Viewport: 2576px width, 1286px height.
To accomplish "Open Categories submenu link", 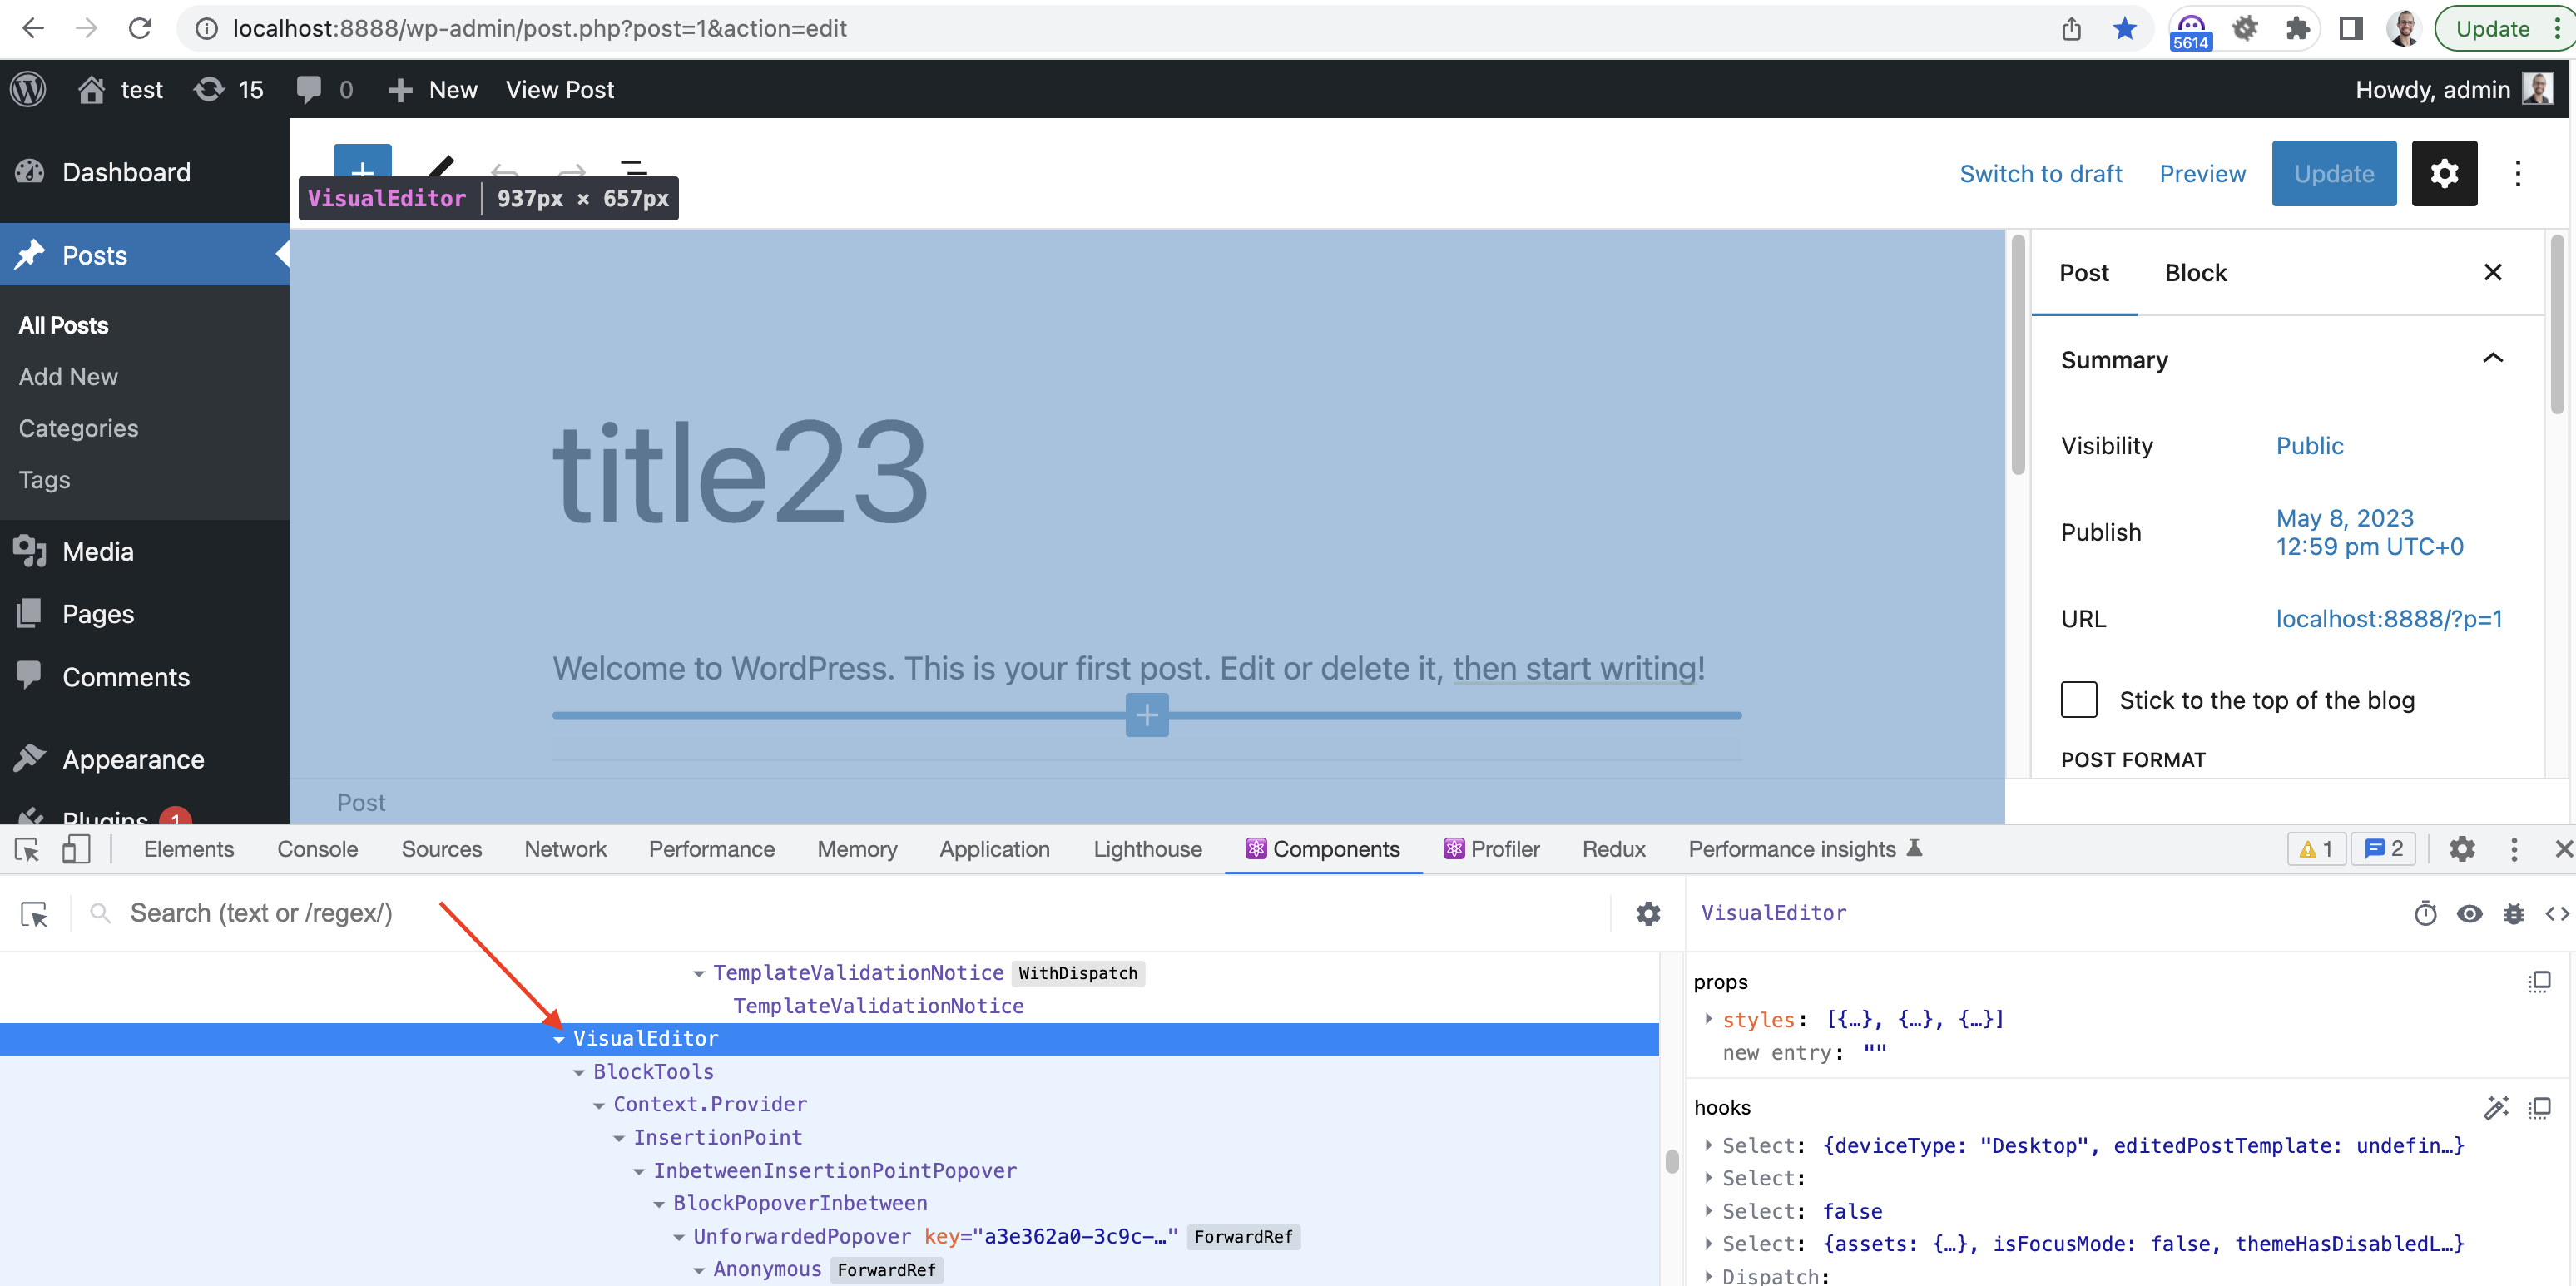I will point(78,428).
